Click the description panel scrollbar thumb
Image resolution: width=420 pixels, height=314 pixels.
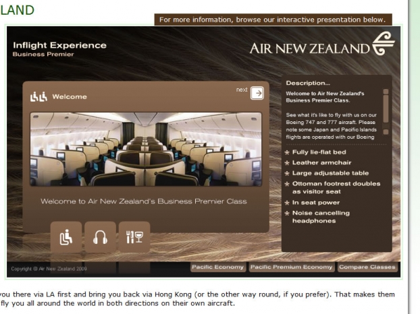[386, 108]
